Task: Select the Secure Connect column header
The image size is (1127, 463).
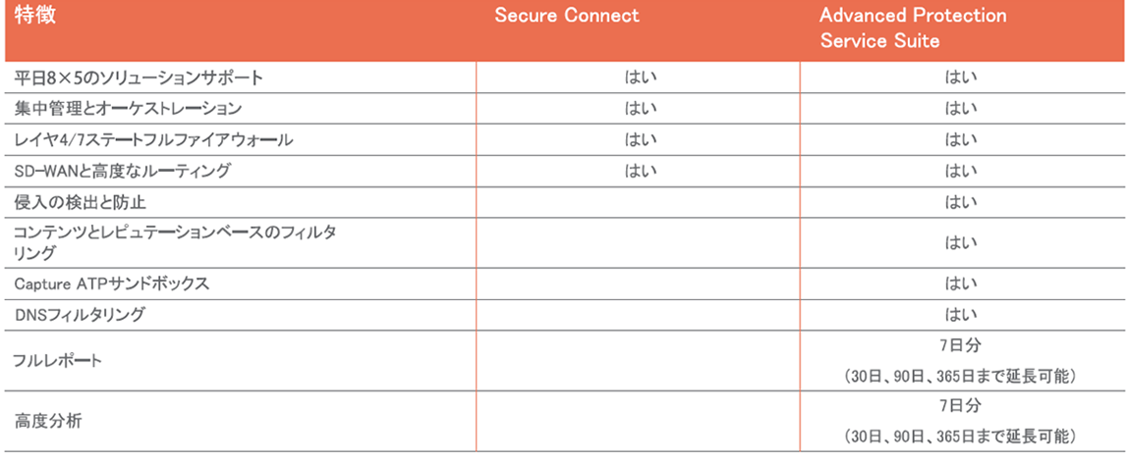Action: (566, 16)
